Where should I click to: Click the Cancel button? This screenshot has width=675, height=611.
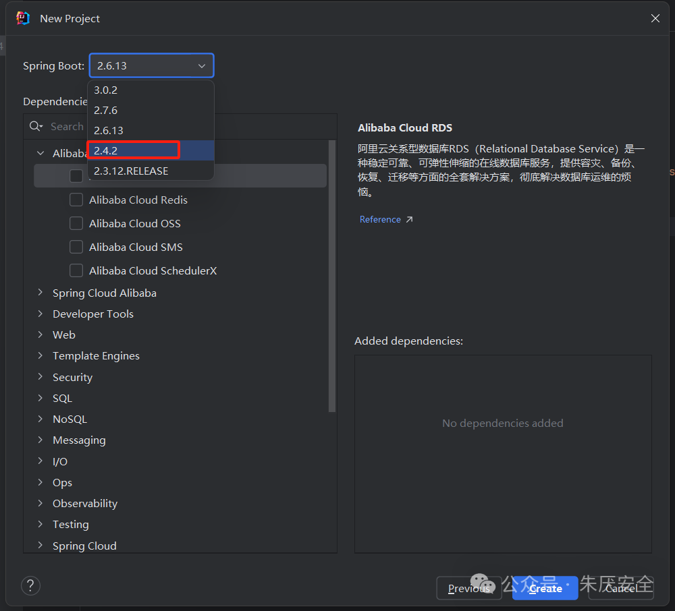click(621, 588)
